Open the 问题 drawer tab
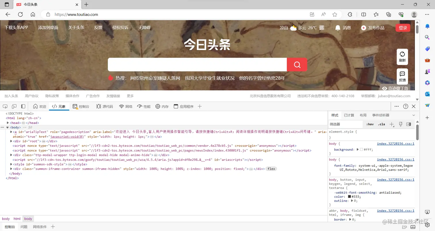 24,227
